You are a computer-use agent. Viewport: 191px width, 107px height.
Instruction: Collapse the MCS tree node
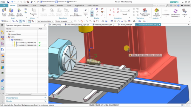tap(7, 37)
